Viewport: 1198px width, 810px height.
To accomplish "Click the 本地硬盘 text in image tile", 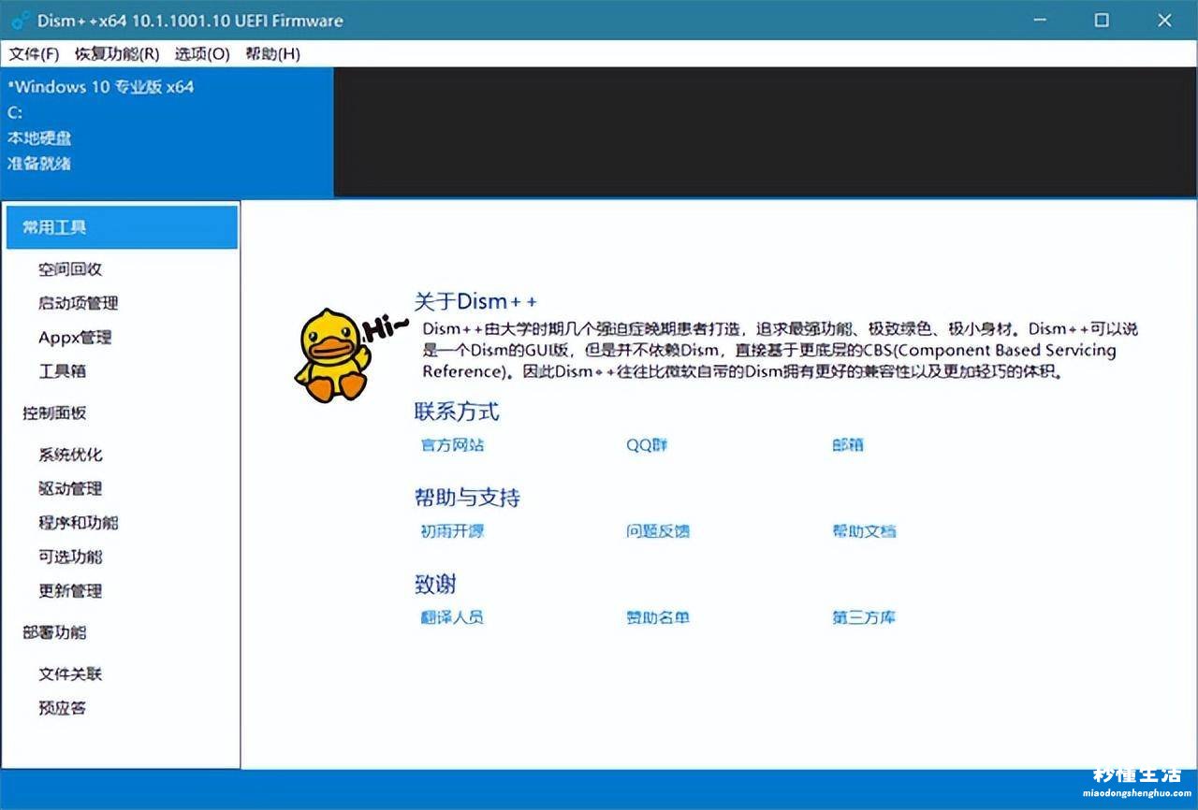I will (39, 138).
